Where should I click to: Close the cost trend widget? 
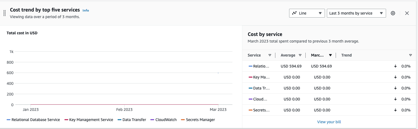pyautogui.click(x=407, y=13)
